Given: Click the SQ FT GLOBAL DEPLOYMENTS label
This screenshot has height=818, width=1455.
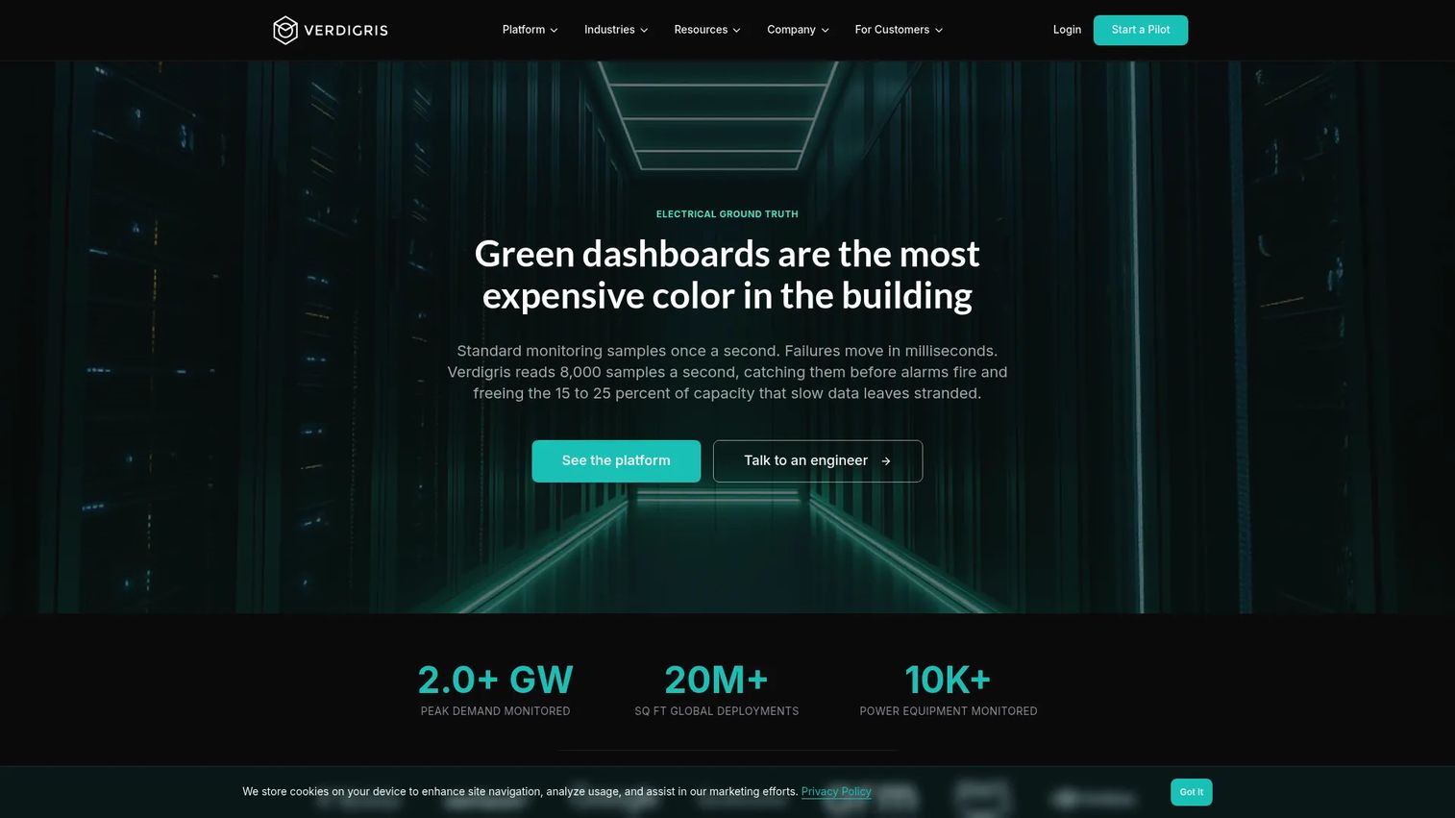Looking at the screenshot, I should 717,711.
